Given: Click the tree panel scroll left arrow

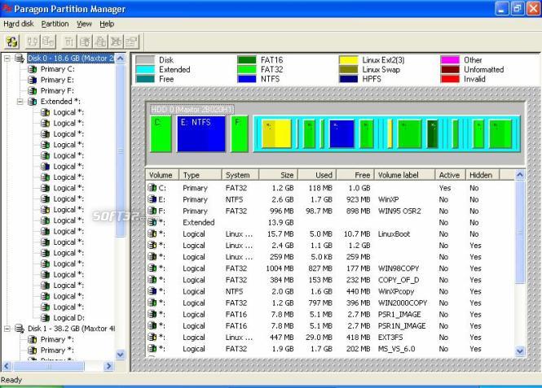Looking at the screenshot, I should point(7,366).
